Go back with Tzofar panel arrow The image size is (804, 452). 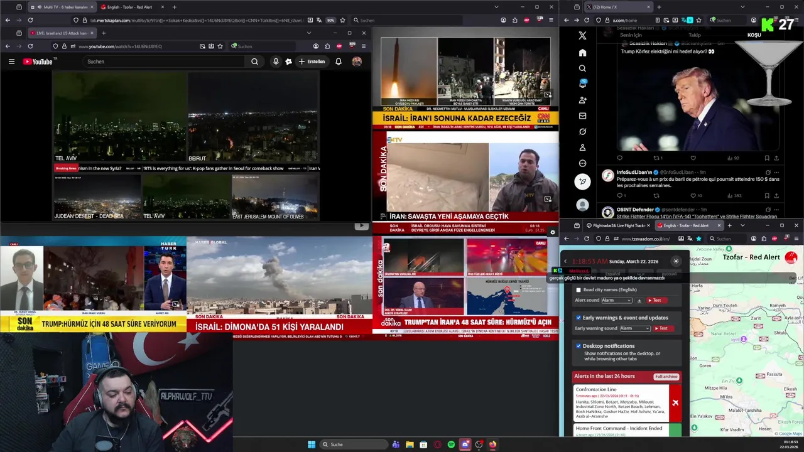click(565, 261)
